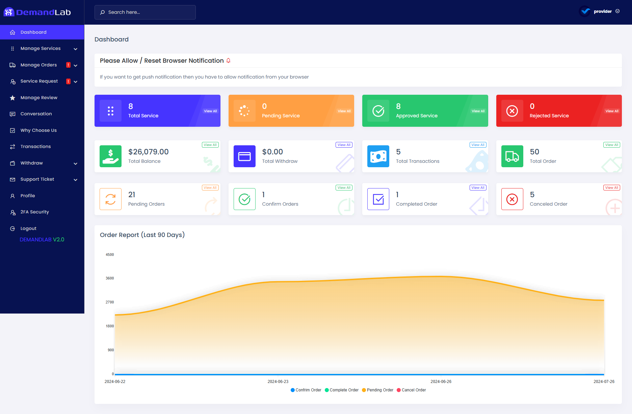Image resolution: width=632 pixels, height=414 pixels.
Task: Toggle the Pending Order legend in chart
Action: click(x=377, y=390)
